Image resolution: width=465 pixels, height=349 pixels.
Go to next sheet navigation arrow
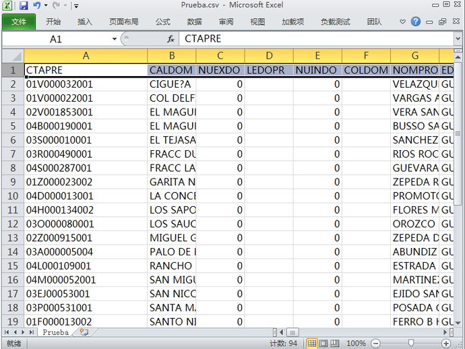(x=23, y=332)
